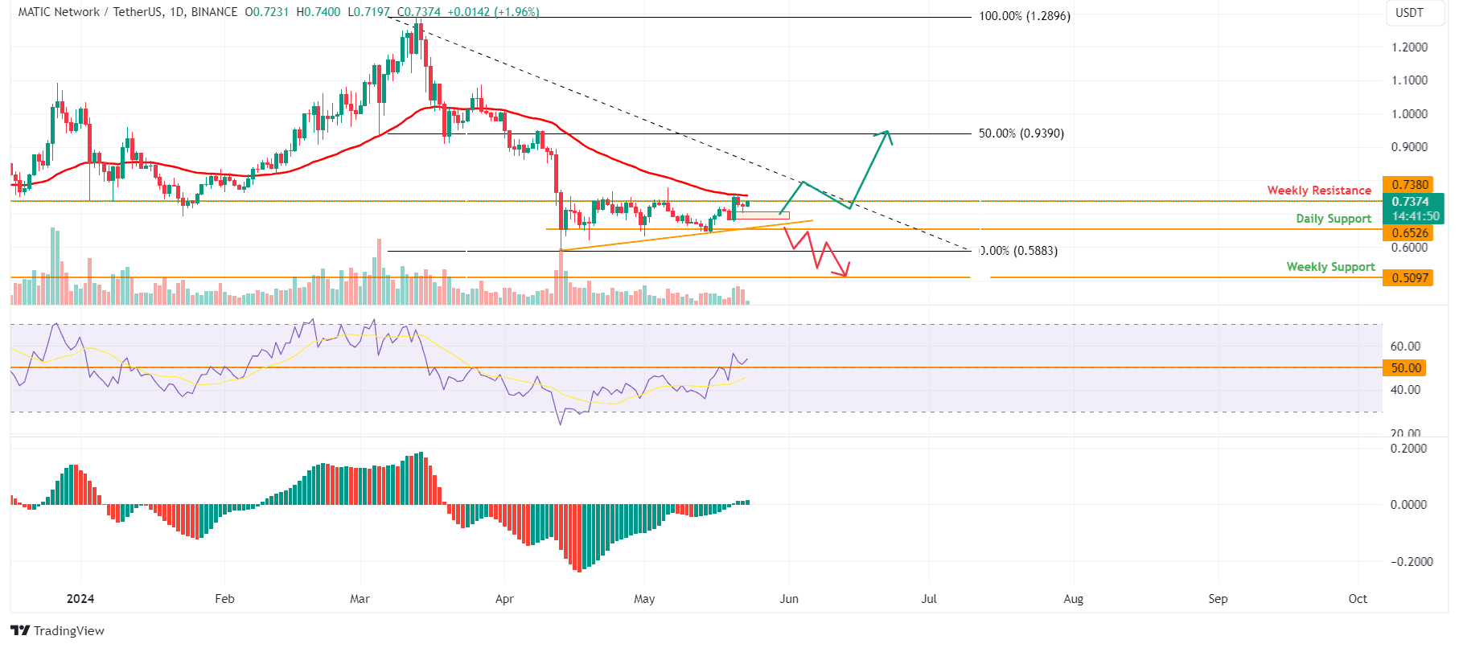The height and width of the screenshot is (648, 1459).
Task: Click the 40.00 RSI axis label
Action: click(x=1405, y=390)
